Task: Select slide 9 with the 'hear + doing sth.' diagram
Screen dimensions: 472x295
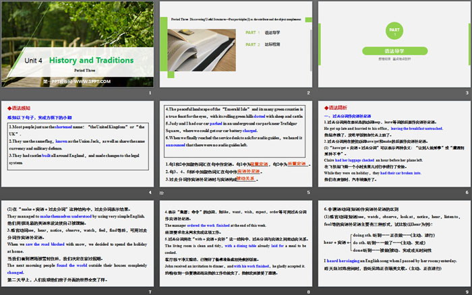Action: 394,243
